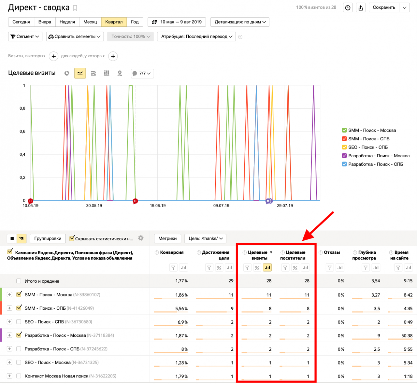Screen dimensions: 417x384
Task: Click the export report icon
Action: (x=361, y=8)
